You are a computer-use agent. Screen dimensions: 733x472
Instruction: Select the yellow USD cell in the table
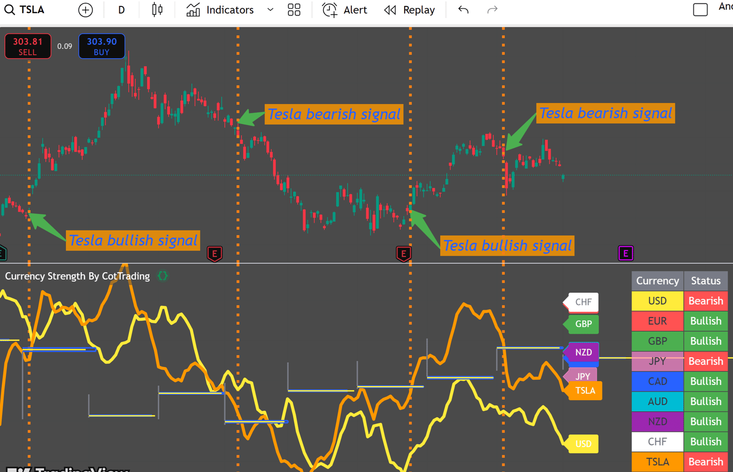pos(657,301)
